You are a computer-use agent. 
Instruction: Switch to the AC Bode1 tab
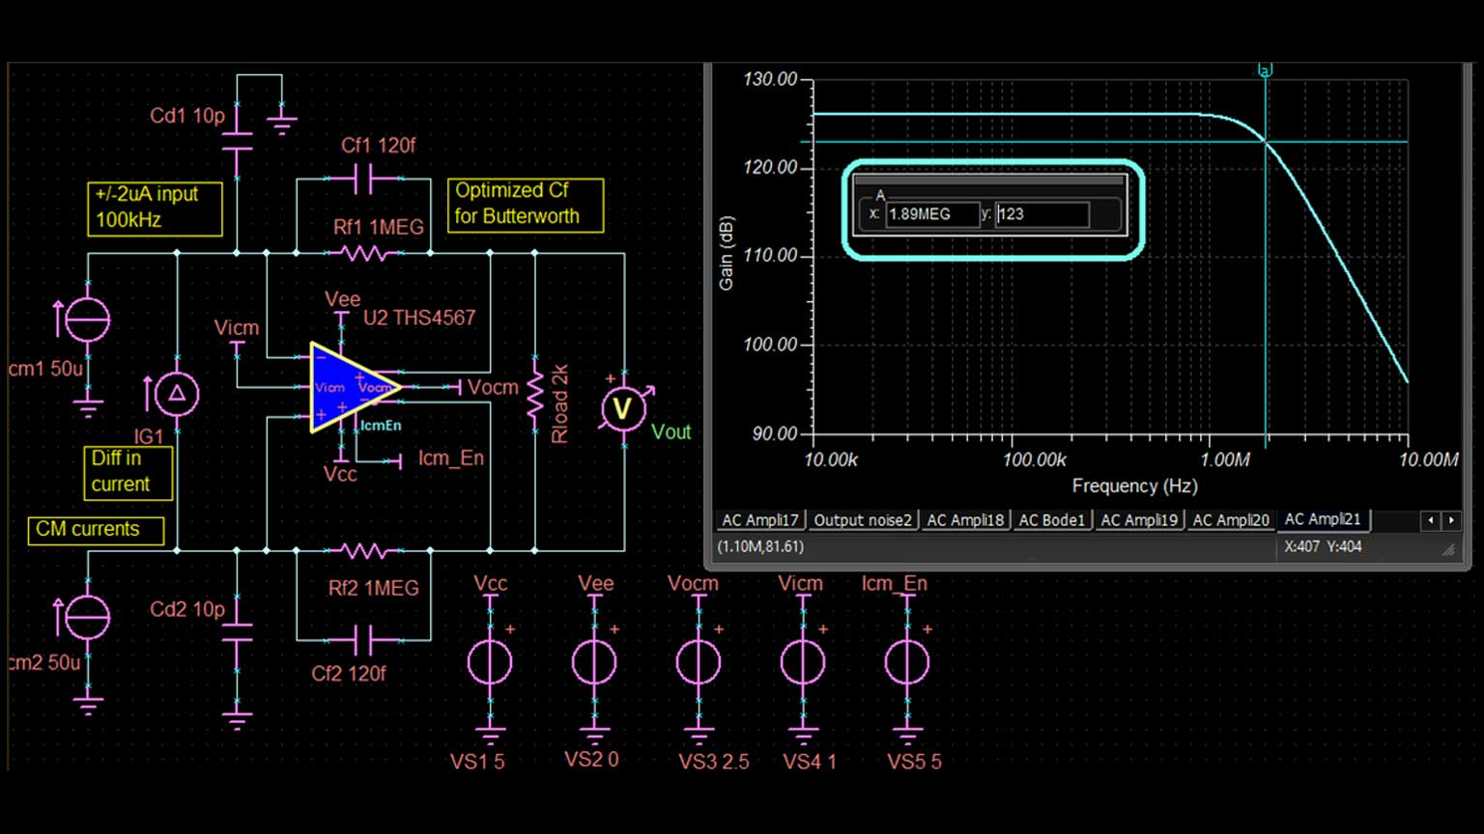click(1051, 520)
